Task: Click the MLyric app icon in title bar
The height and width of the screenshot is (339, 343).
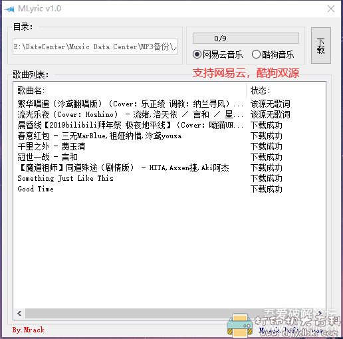Action: (x=10, y=9)
